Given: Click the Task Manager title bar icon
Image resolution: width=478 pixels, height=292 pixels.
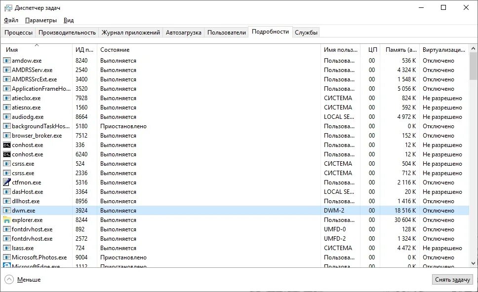Looking at the screenshot, I should [x=8, y=8].
